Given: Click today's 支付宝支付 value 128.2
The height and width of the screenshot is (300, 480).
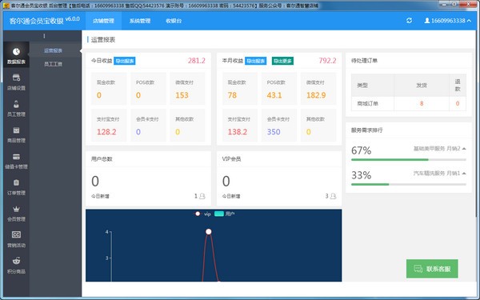Looking at the screenshot, I should click(106, 132).
